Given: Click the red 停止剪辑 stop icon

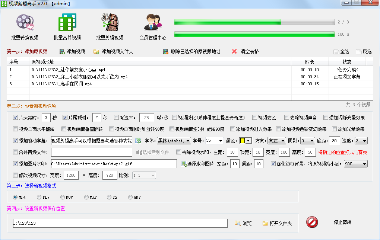Looking at the screenshot, I should pyautogui.click(x=312, y=223).
